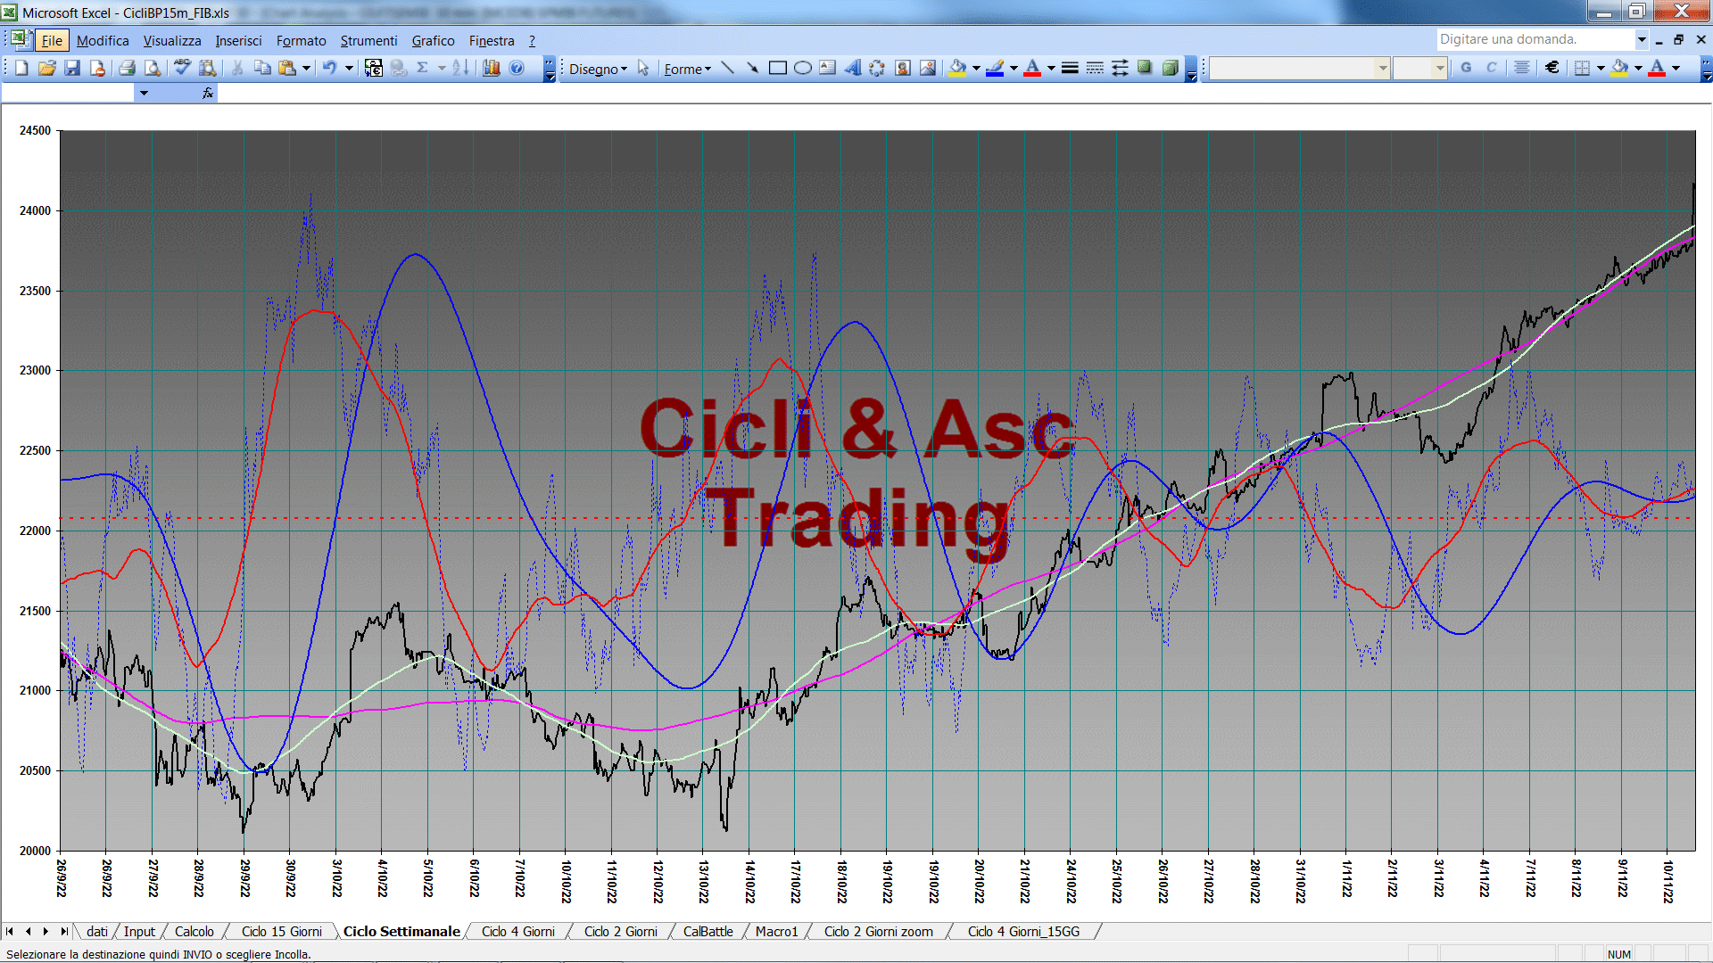Pick the drawing toolbar blue line color

click(995, 68)
